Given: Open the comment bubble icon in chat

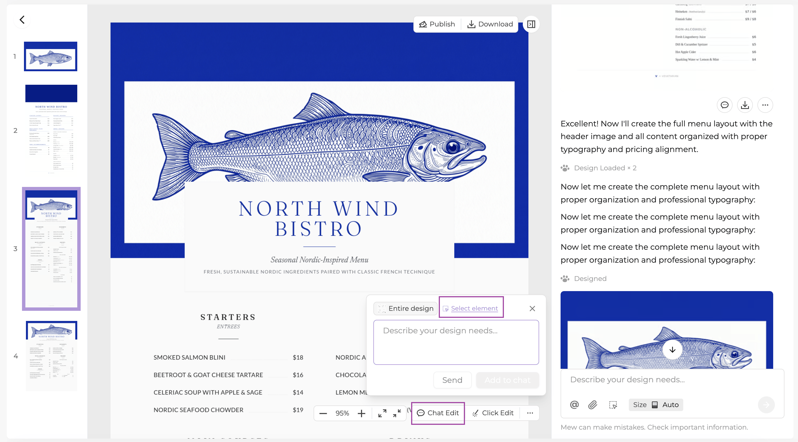Looking at the screenshot, I should (x=725, y=105).
